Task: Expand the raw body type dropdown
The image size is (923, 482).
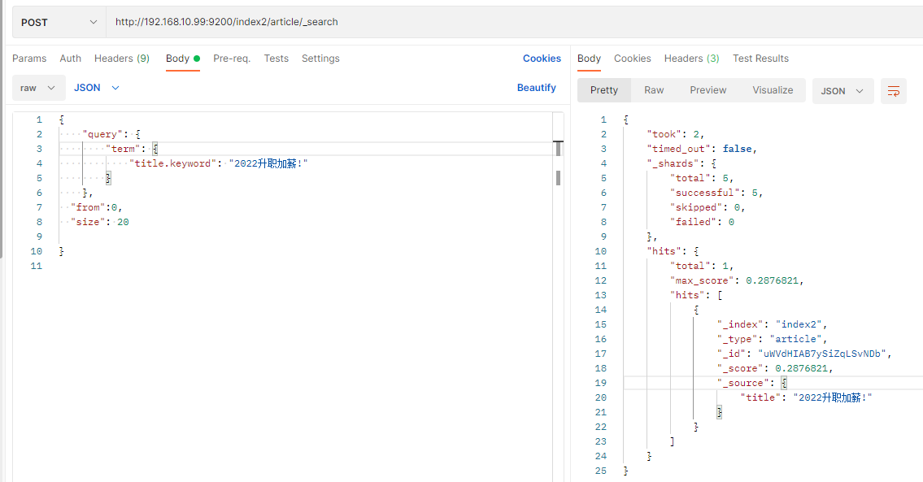Action: [39, 88]
